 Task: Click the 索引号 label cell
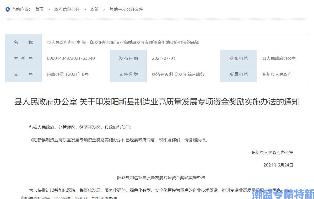23,58
